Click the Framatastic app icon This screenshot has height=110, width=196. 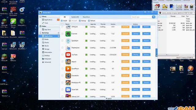click(68, 76)
